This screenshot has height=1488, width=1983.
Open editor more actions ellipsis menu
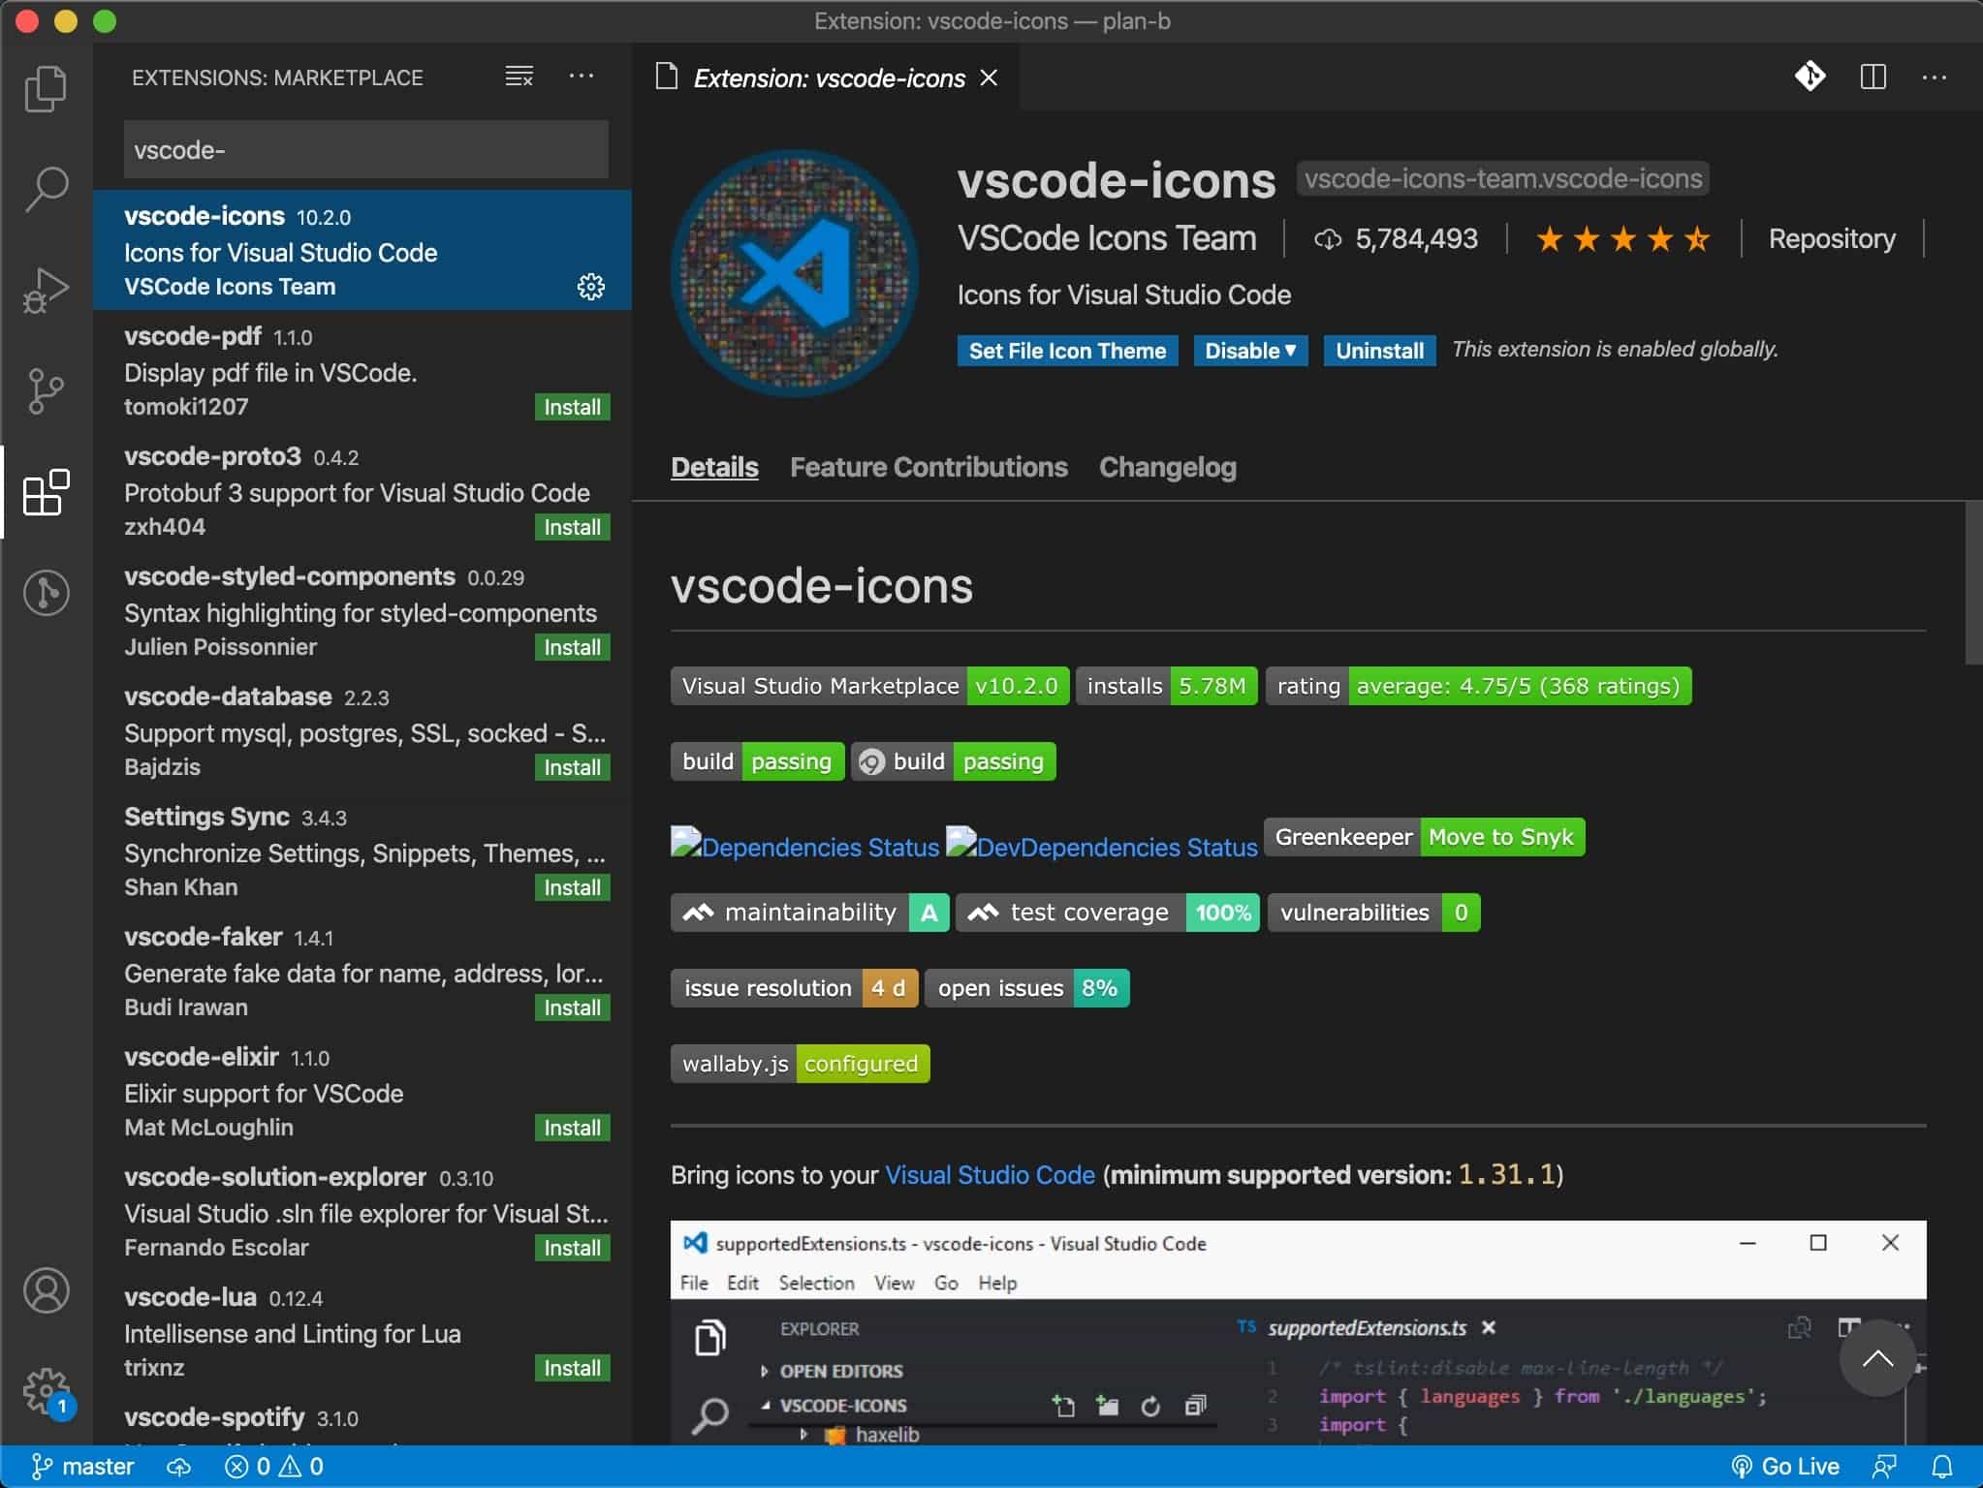click(1934, 77)
